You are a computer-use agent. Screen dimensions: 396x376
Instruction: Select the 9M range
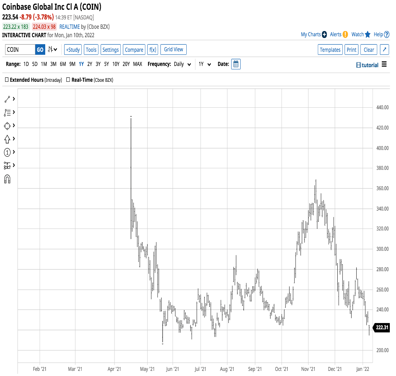(72, 64)
